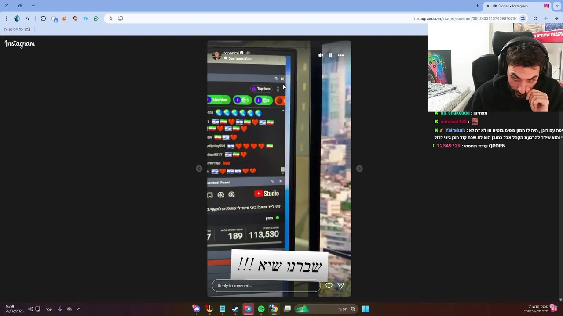
Task: Open Chrome three-dot menu
Action: 6,18
